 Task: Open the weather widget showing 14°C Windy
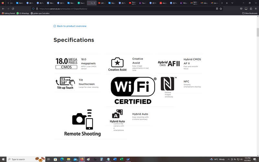(x=217, y=159)
